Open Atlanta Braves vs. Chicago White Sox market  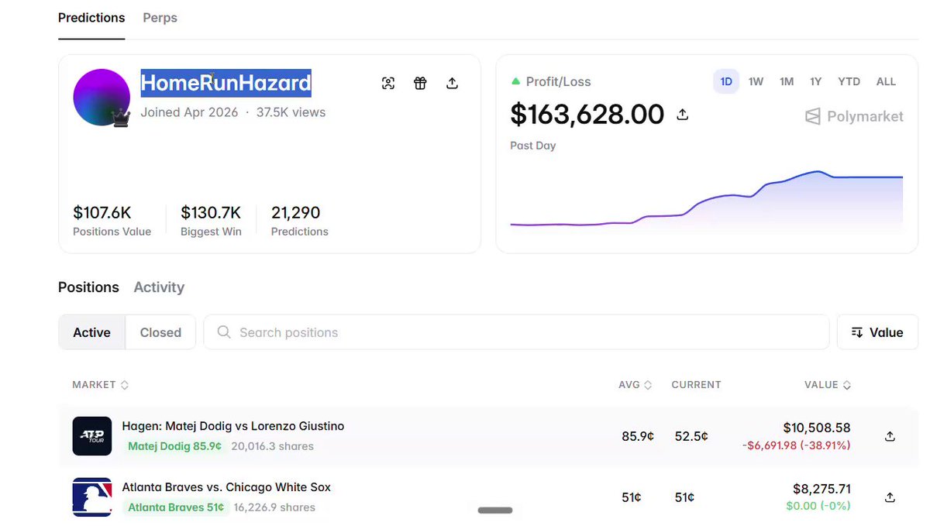pos(226,487)
